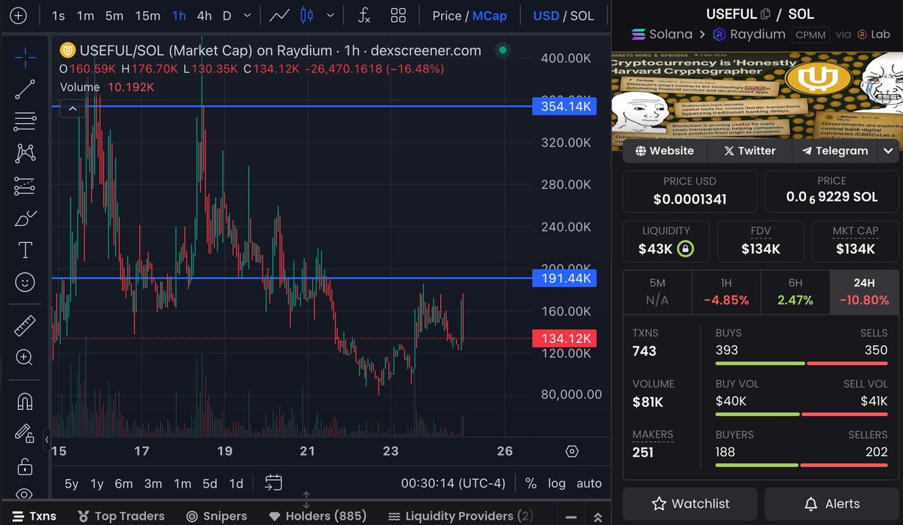Copy the USEFUL token address icon
Viewport: 903px width, 525px height.
pos(766,14)
